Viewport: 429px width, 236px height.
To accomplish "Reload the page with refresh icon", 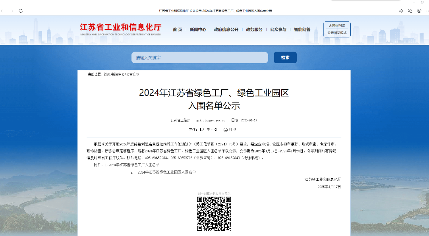I will coord(21,11).
